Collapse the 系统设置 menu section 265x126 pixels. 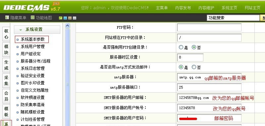pos(37,29)
